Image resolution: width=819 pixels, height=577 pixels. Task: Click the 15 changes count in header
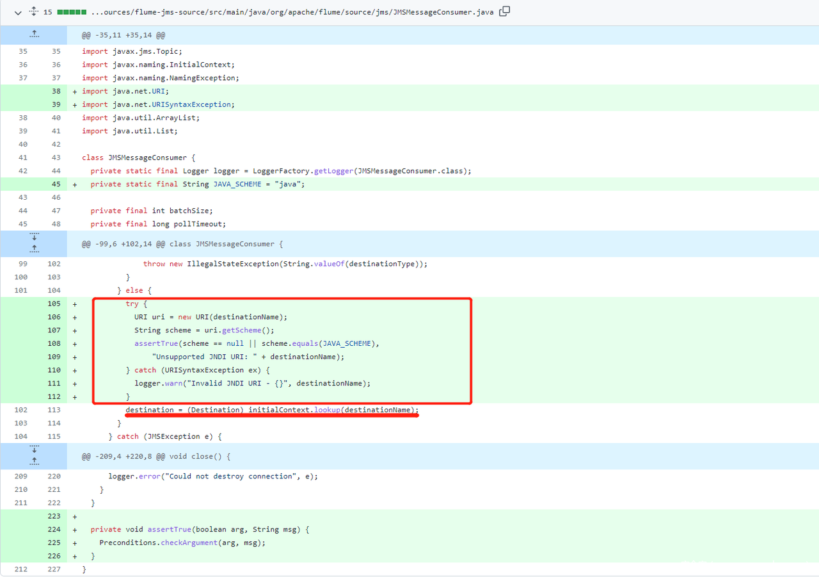[48, 12]
